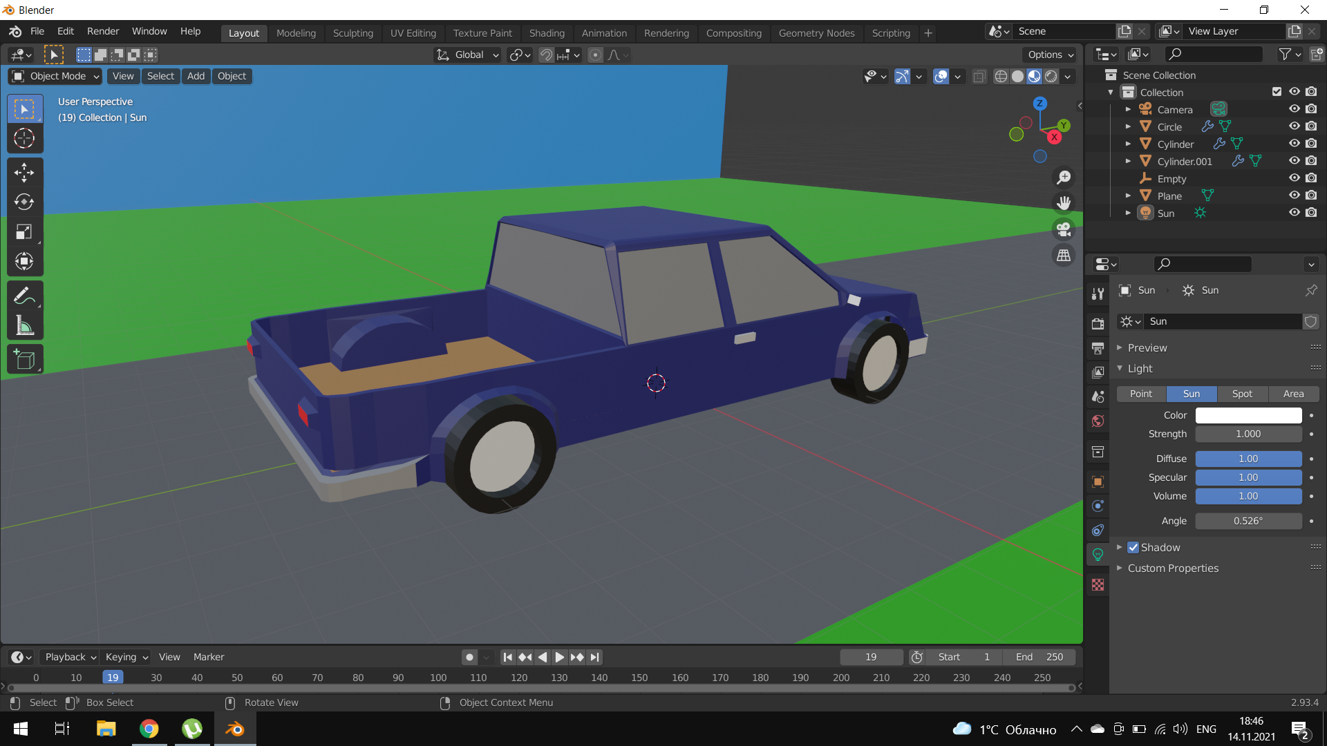Click the Object menu in header
Viewport: 1327px width, 746px height.
tap(232, 75)
